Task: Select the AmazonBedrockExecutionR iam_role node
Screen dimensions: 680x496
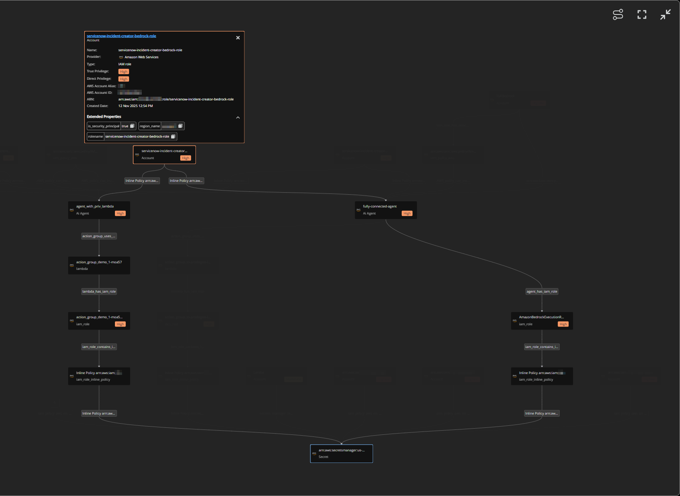Action: [x=542, y=321]
